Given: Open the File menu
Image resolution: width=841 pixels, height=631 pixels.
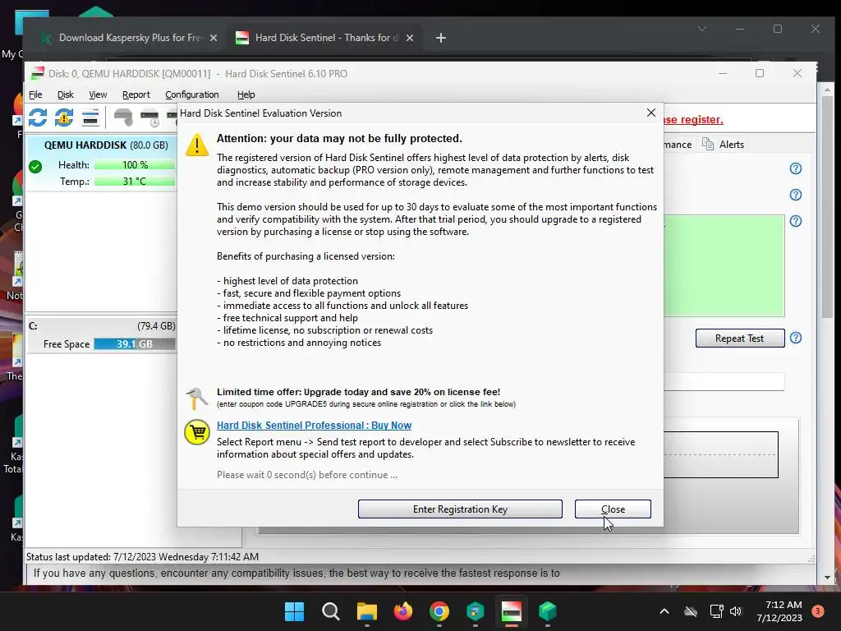Looking at the screenshot, I should (35, 94).
